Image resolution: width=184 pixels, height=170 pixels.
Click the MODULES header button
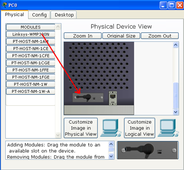click(30, 27)
